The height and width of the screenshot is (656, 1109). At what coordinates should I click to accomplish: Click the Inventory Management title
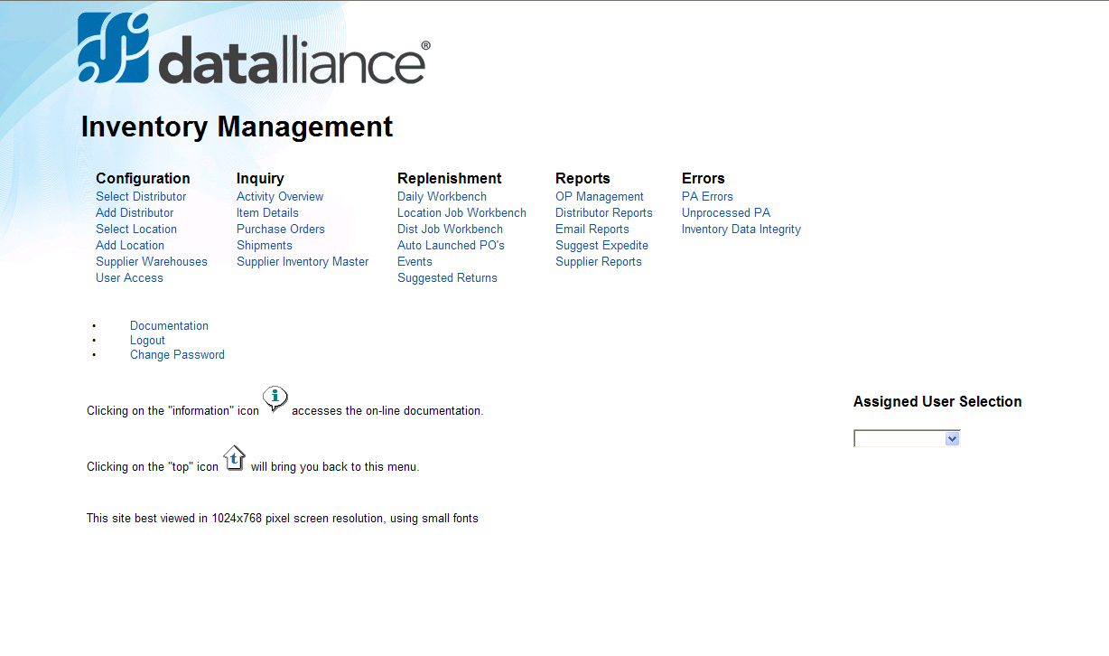coord(237,127)
